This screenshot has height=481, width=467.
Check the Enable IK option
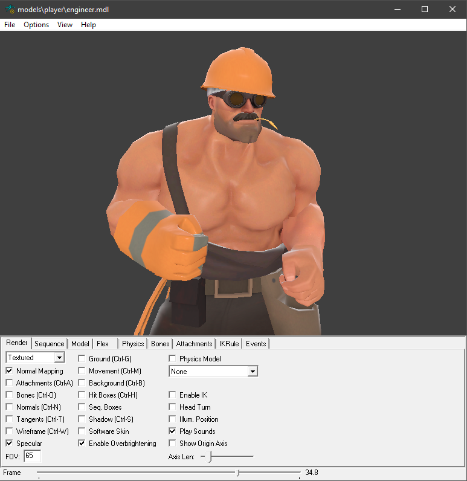(172, 395)
